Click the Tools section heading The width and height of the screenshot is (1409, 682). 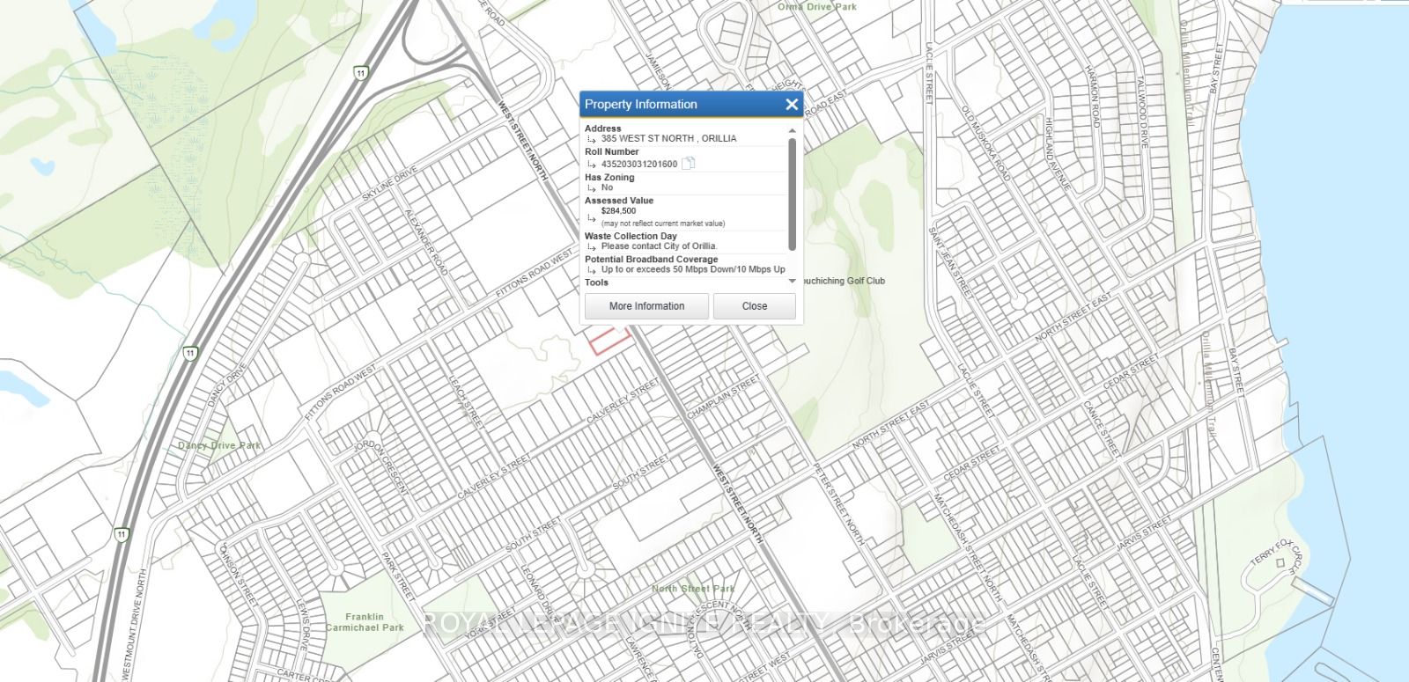[x=596, y=282]
